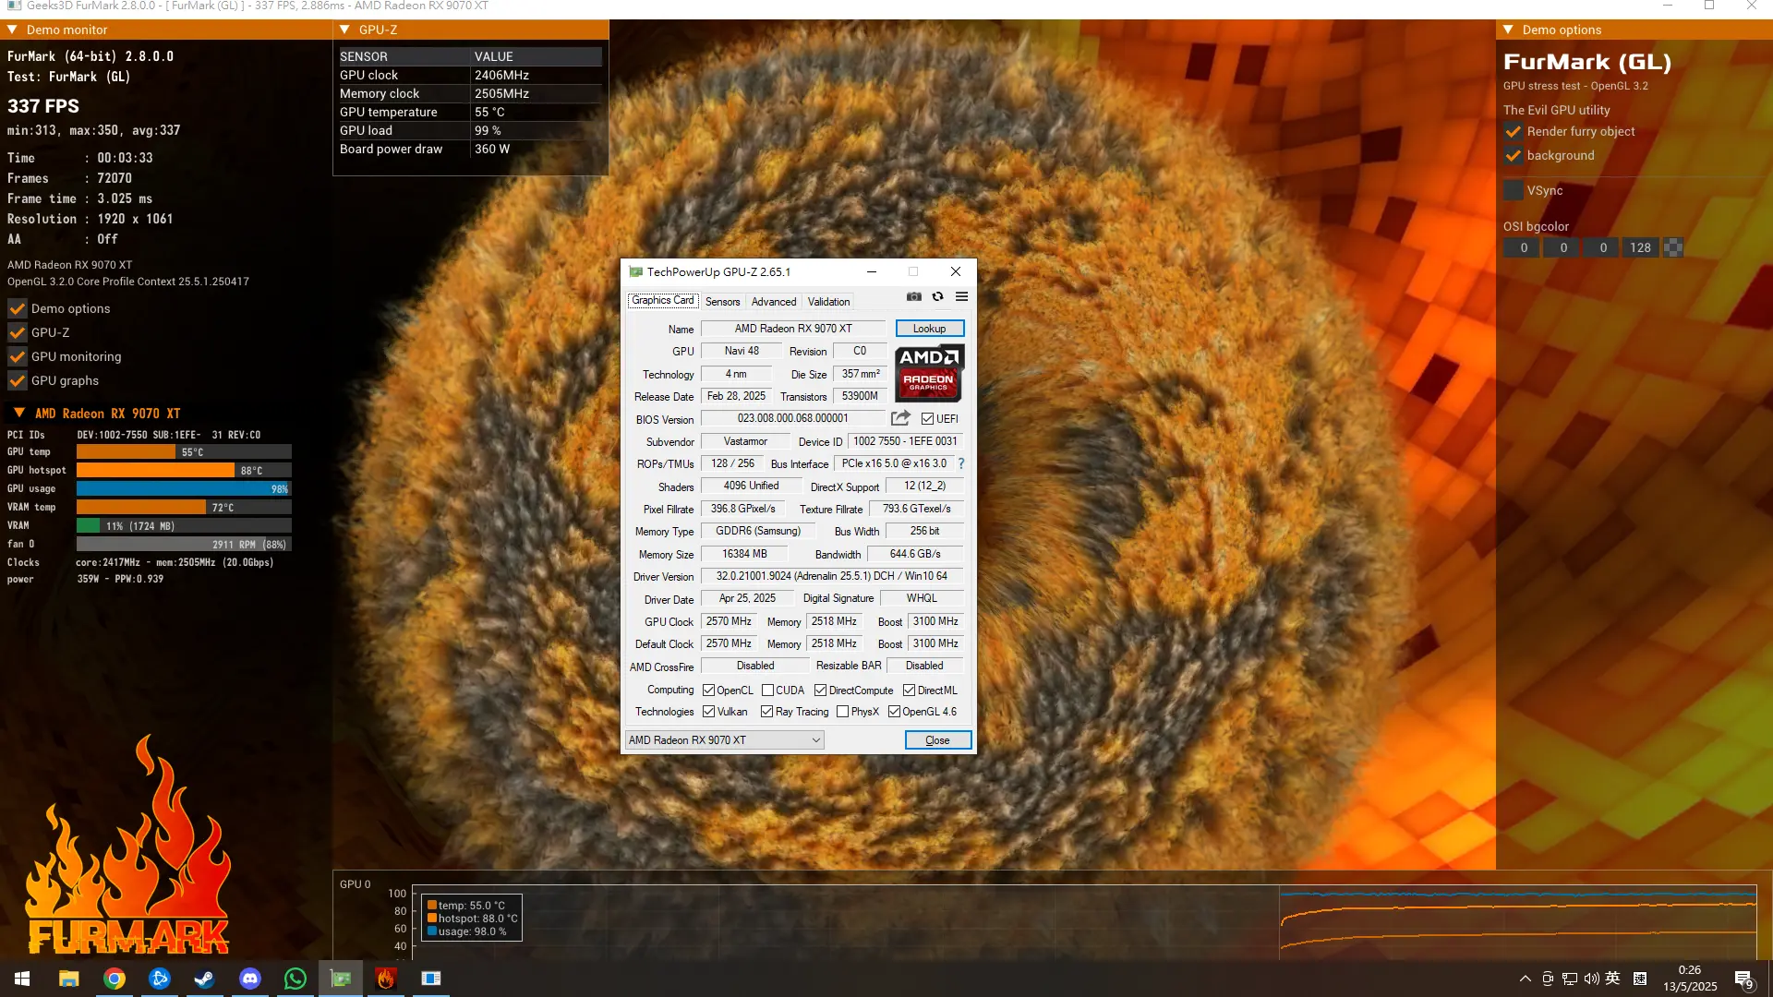
Task: Click the OSI bgcolor blue value field
Action: coord(1602,247)
